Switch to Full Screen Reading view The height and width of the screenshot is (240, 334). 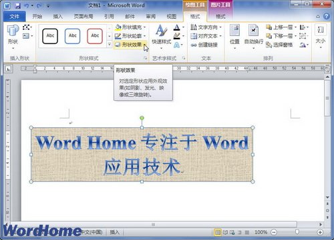click(x=225, y=233)
